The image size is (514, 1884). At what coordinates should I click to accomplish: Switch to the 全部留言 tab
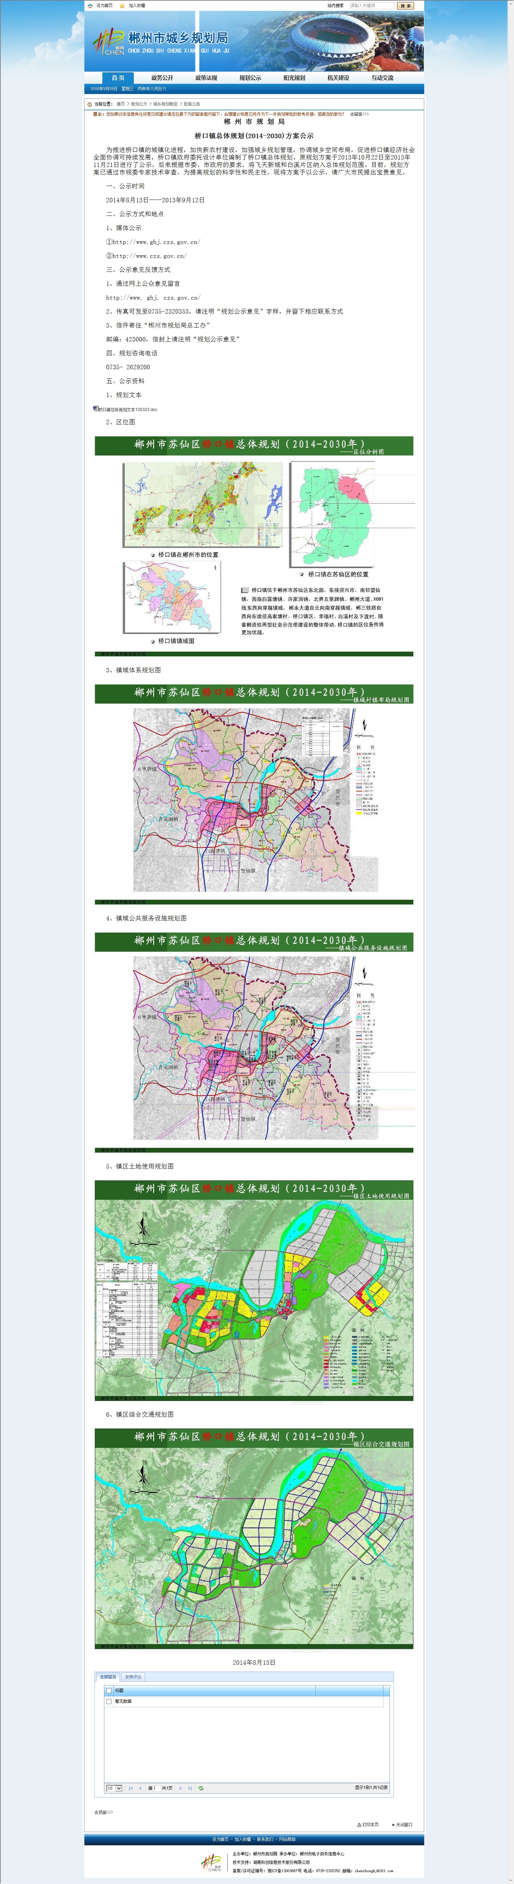coord(108,1676)
